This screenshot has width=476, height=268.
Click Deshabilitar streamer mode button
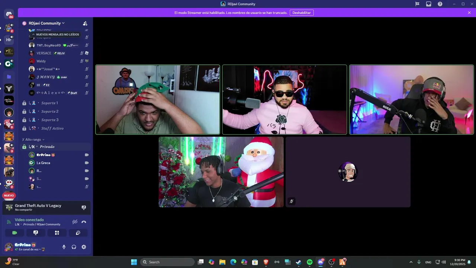tap(302, 13)
